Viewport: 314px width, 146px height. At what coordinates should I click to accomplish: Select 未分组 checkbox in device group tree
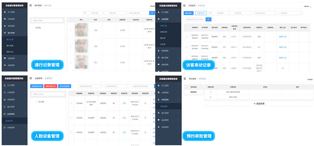(x=36, y=102)
